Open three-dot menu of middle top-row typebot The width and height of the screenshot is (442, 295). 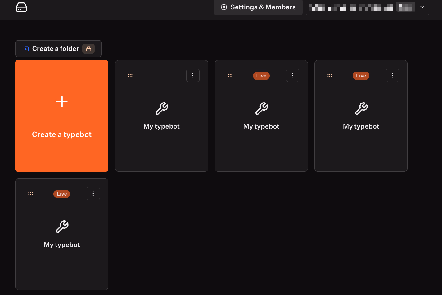pyautogui.click(x=292, y=75)
